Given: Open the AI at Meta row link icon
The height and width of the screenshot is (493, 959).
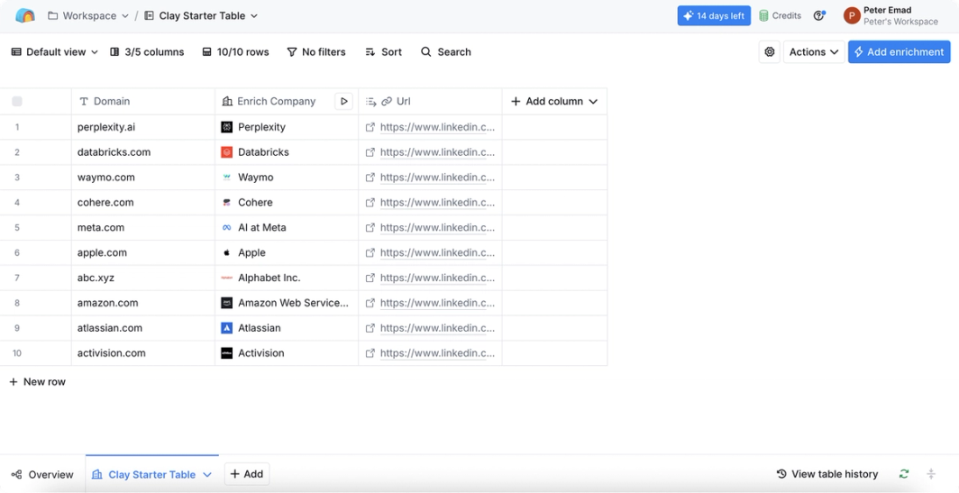Looking at the screenshot, I should (370, 227).
